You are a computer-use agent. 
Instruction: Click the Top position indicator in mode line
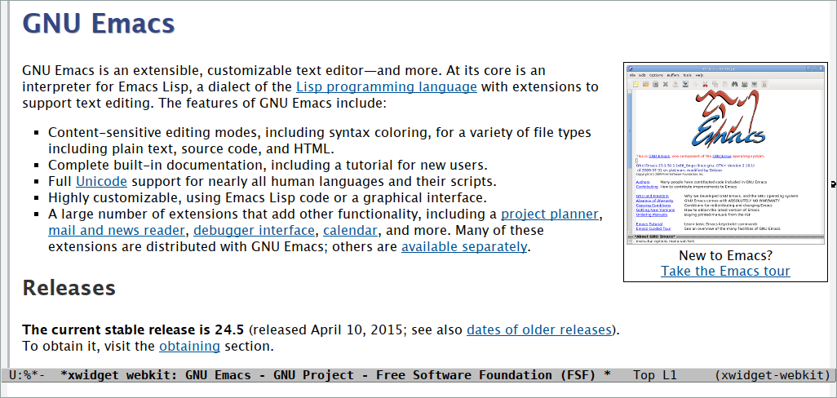click(x=644, y=376)
